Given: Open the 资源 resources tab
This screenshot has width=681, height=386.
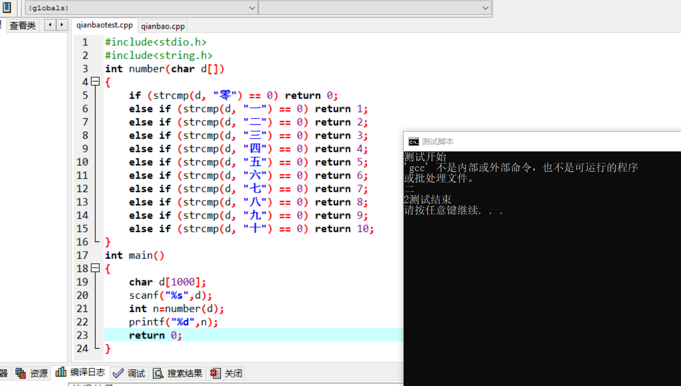Looking at the screenshot, I should point(32,373).
